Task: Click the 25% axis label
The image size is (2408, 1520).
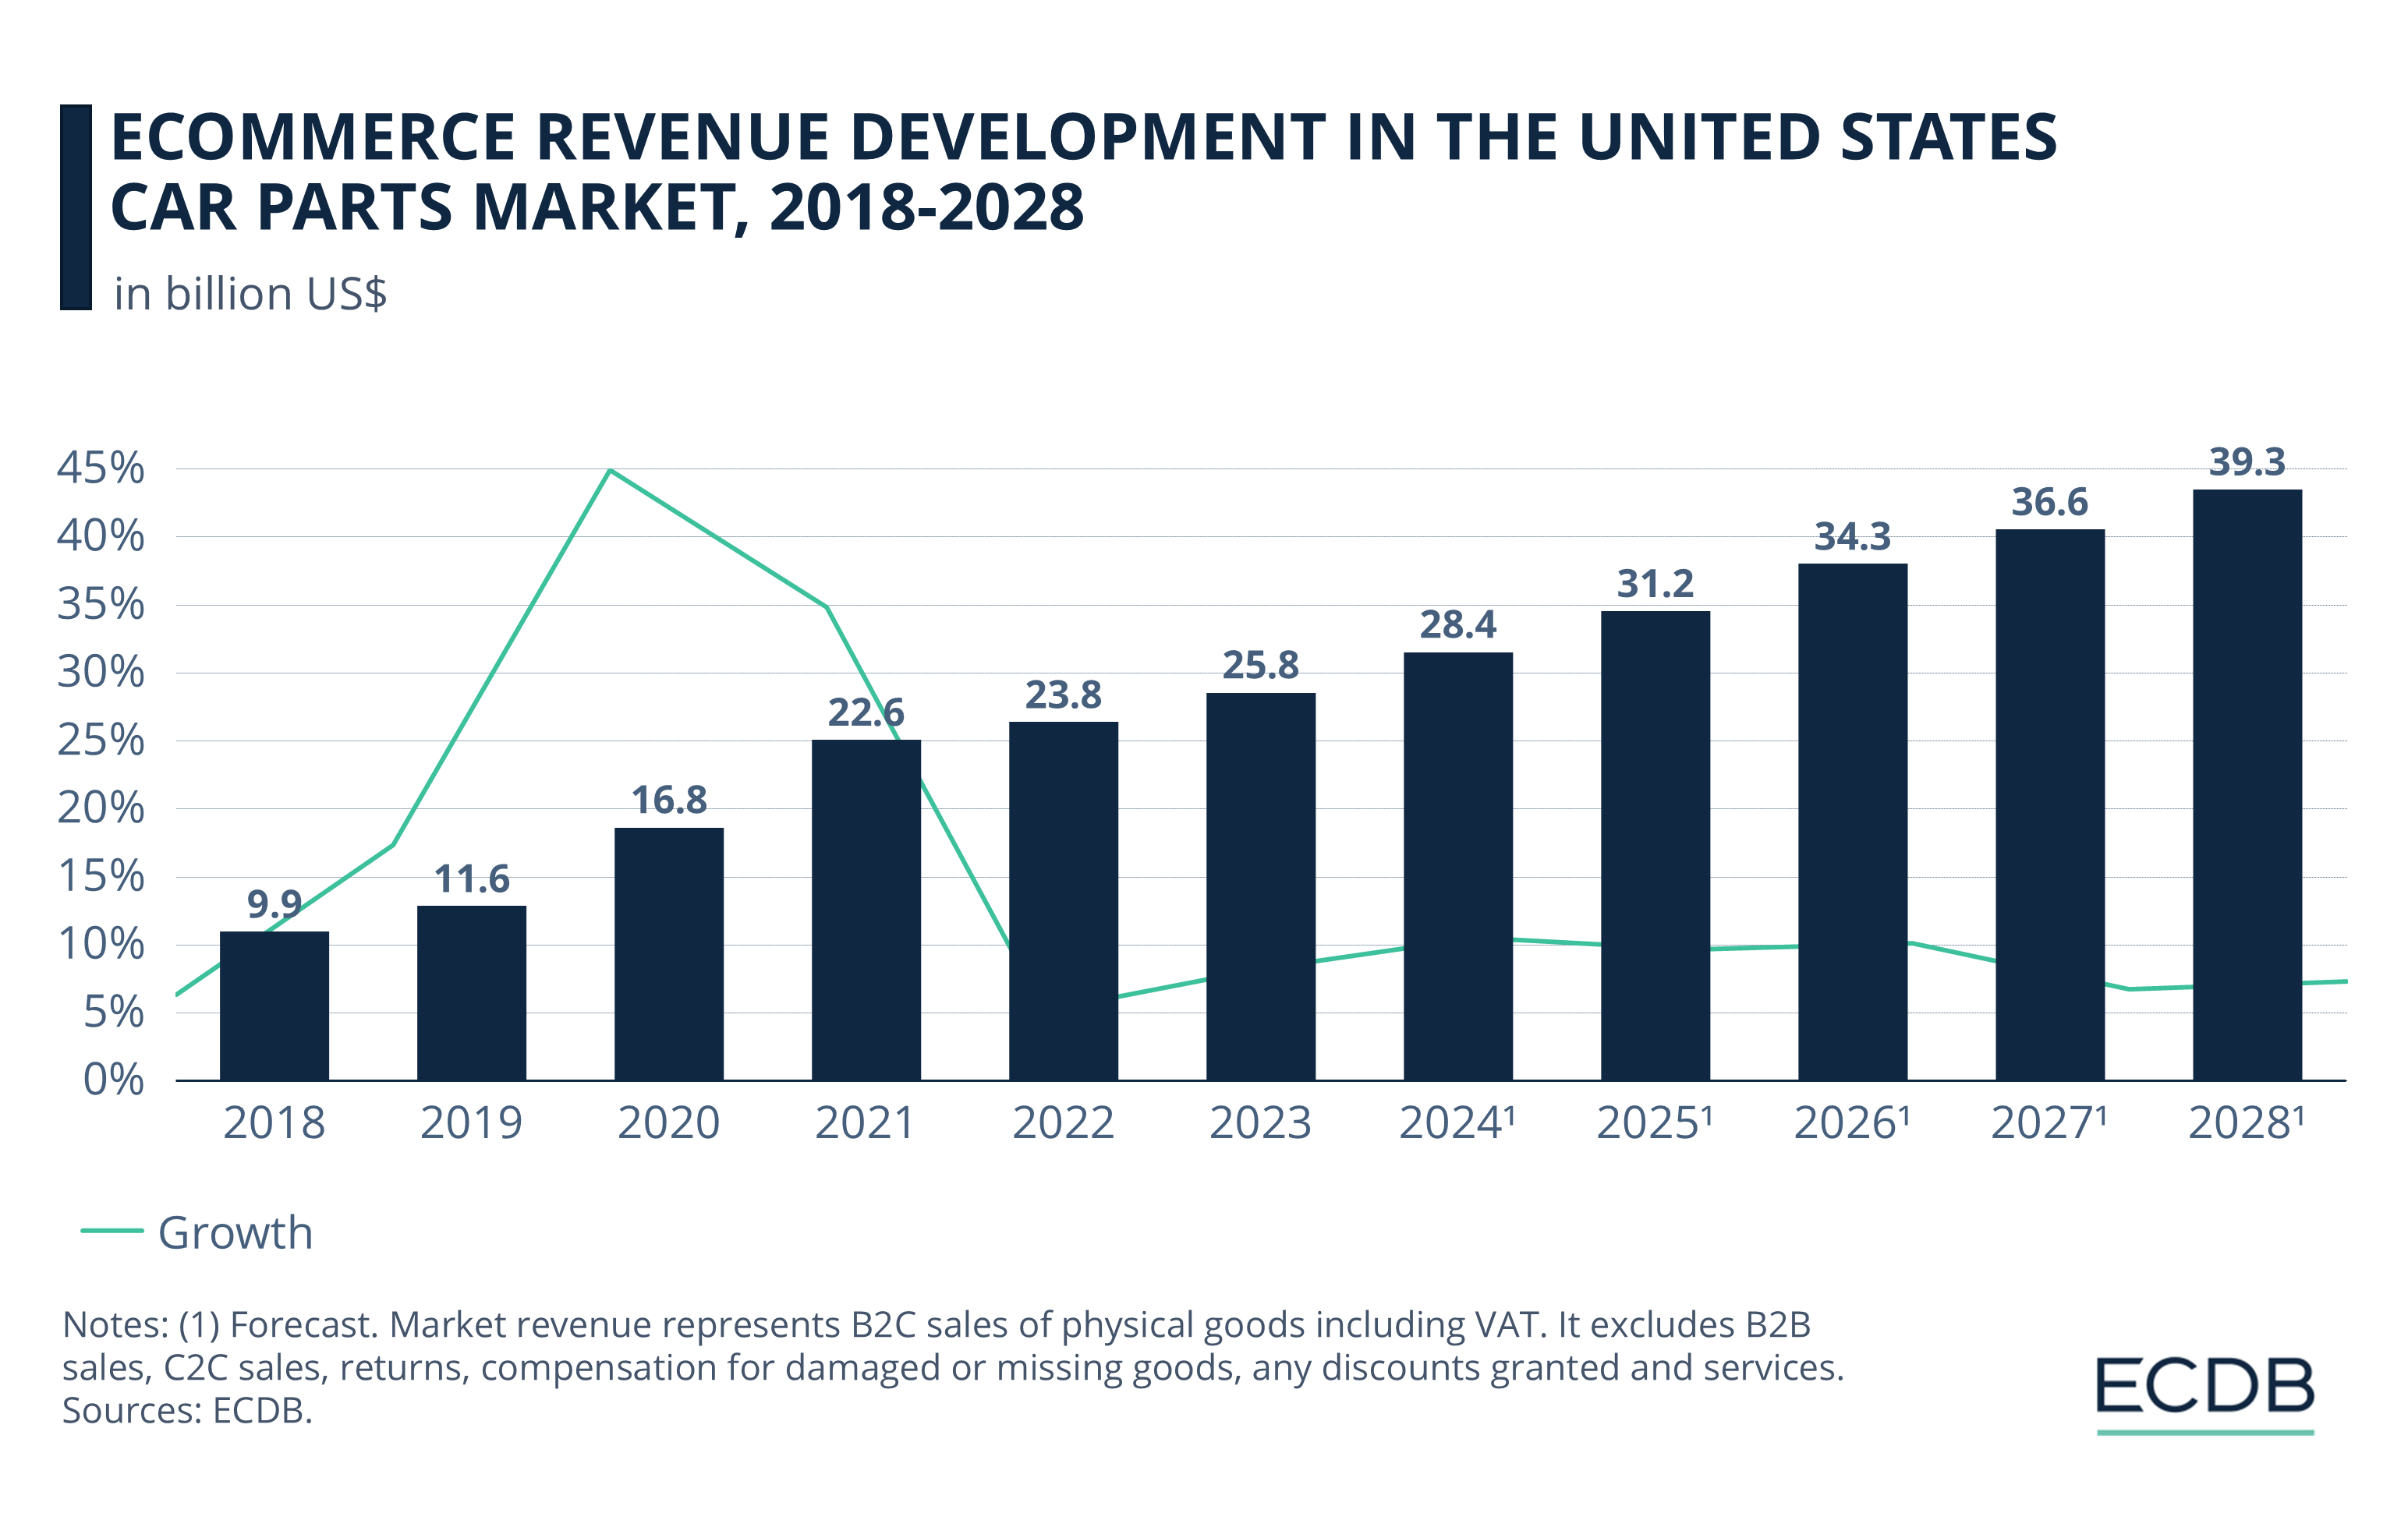Action: [x=101, y=740]
